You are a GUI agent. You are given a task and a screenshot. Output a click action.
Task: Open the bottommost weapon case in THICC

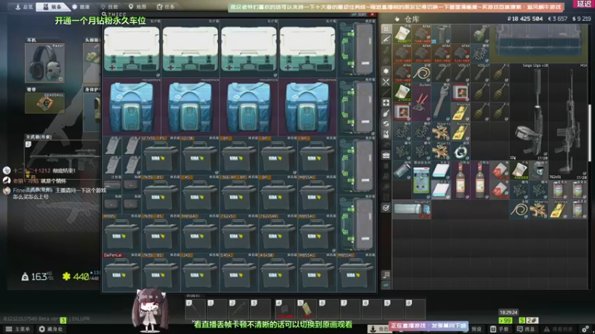pos(356,224)
